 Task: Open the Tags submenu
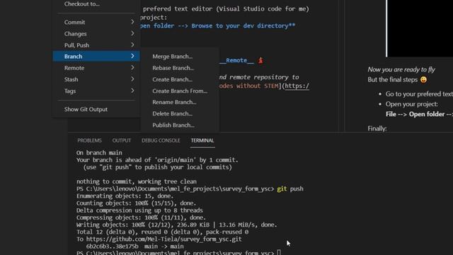[x=96, y=91]
